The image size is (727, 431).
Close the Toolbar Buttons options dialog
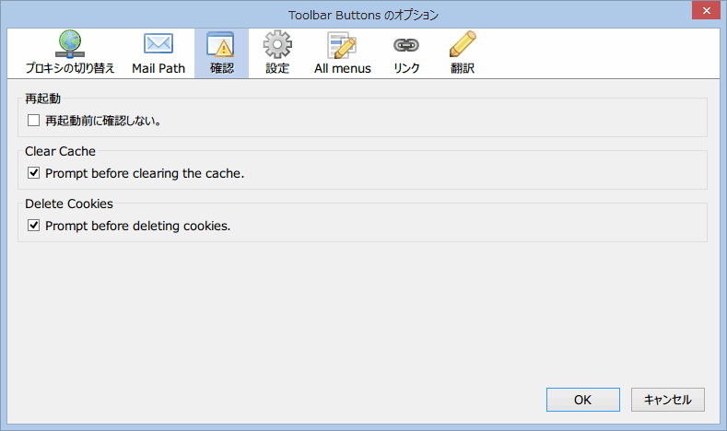point(706,10)
